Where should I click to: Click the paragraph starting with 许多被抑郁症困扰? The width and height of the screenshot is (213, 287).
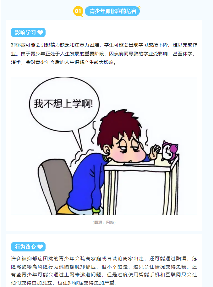[x=104, y=271]
